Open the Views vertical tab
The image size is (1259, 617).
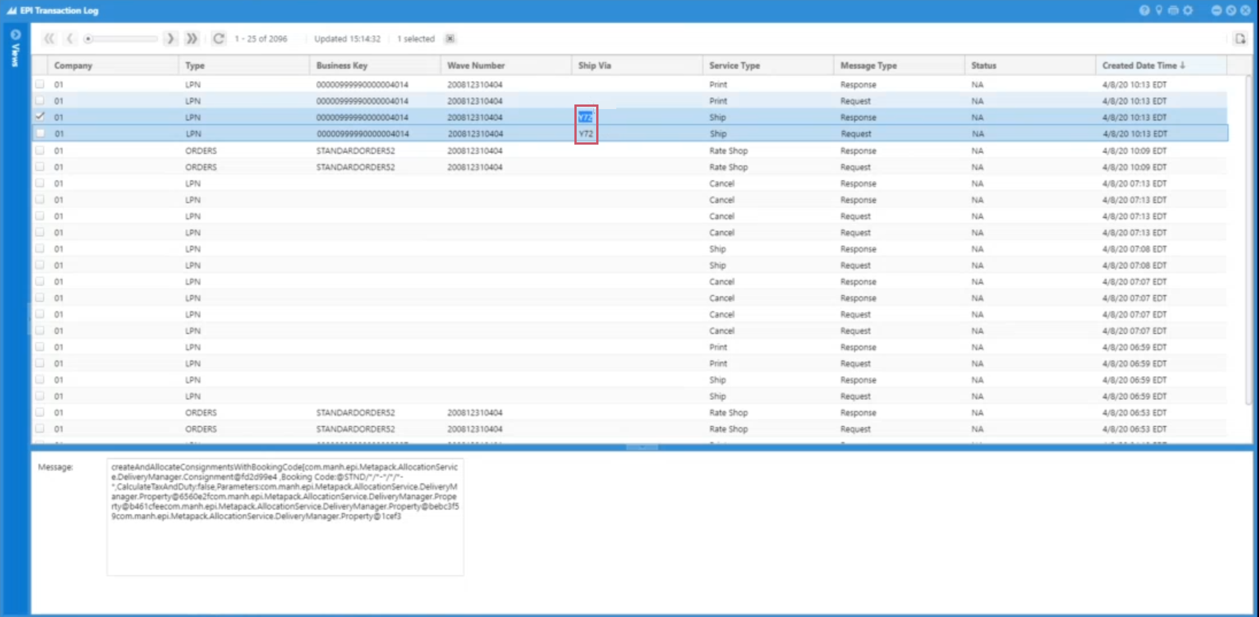point(16,55)
